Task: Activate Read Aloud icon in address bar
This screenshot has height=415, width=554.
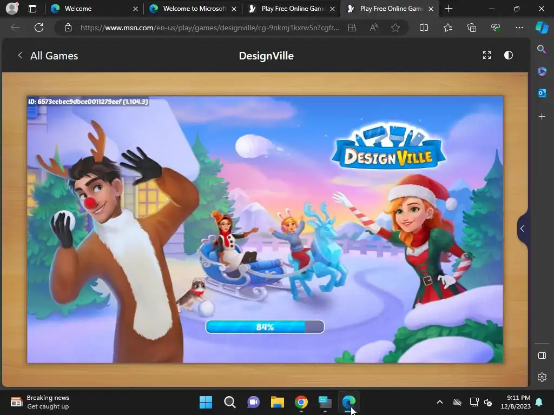Action: tap(374, 28)
